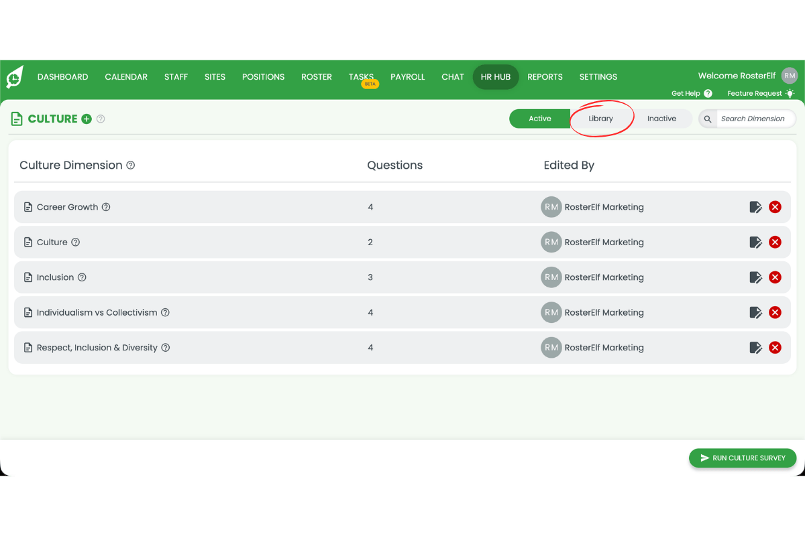Open help tooltip for Respect, Inclusion & Diversity
Image resolution: width=805 pixels, height=536 pixels.
click(x=166, y=348)
